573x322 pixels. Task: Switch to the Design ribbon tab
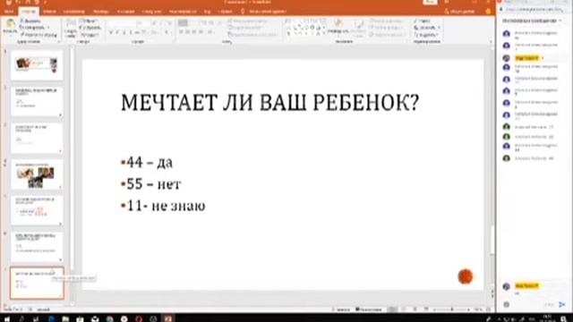[73, 12]
